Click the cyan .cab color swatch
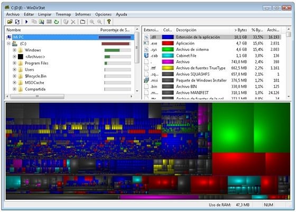The width and height of the screenshot is (296, 212). (168, 56)
